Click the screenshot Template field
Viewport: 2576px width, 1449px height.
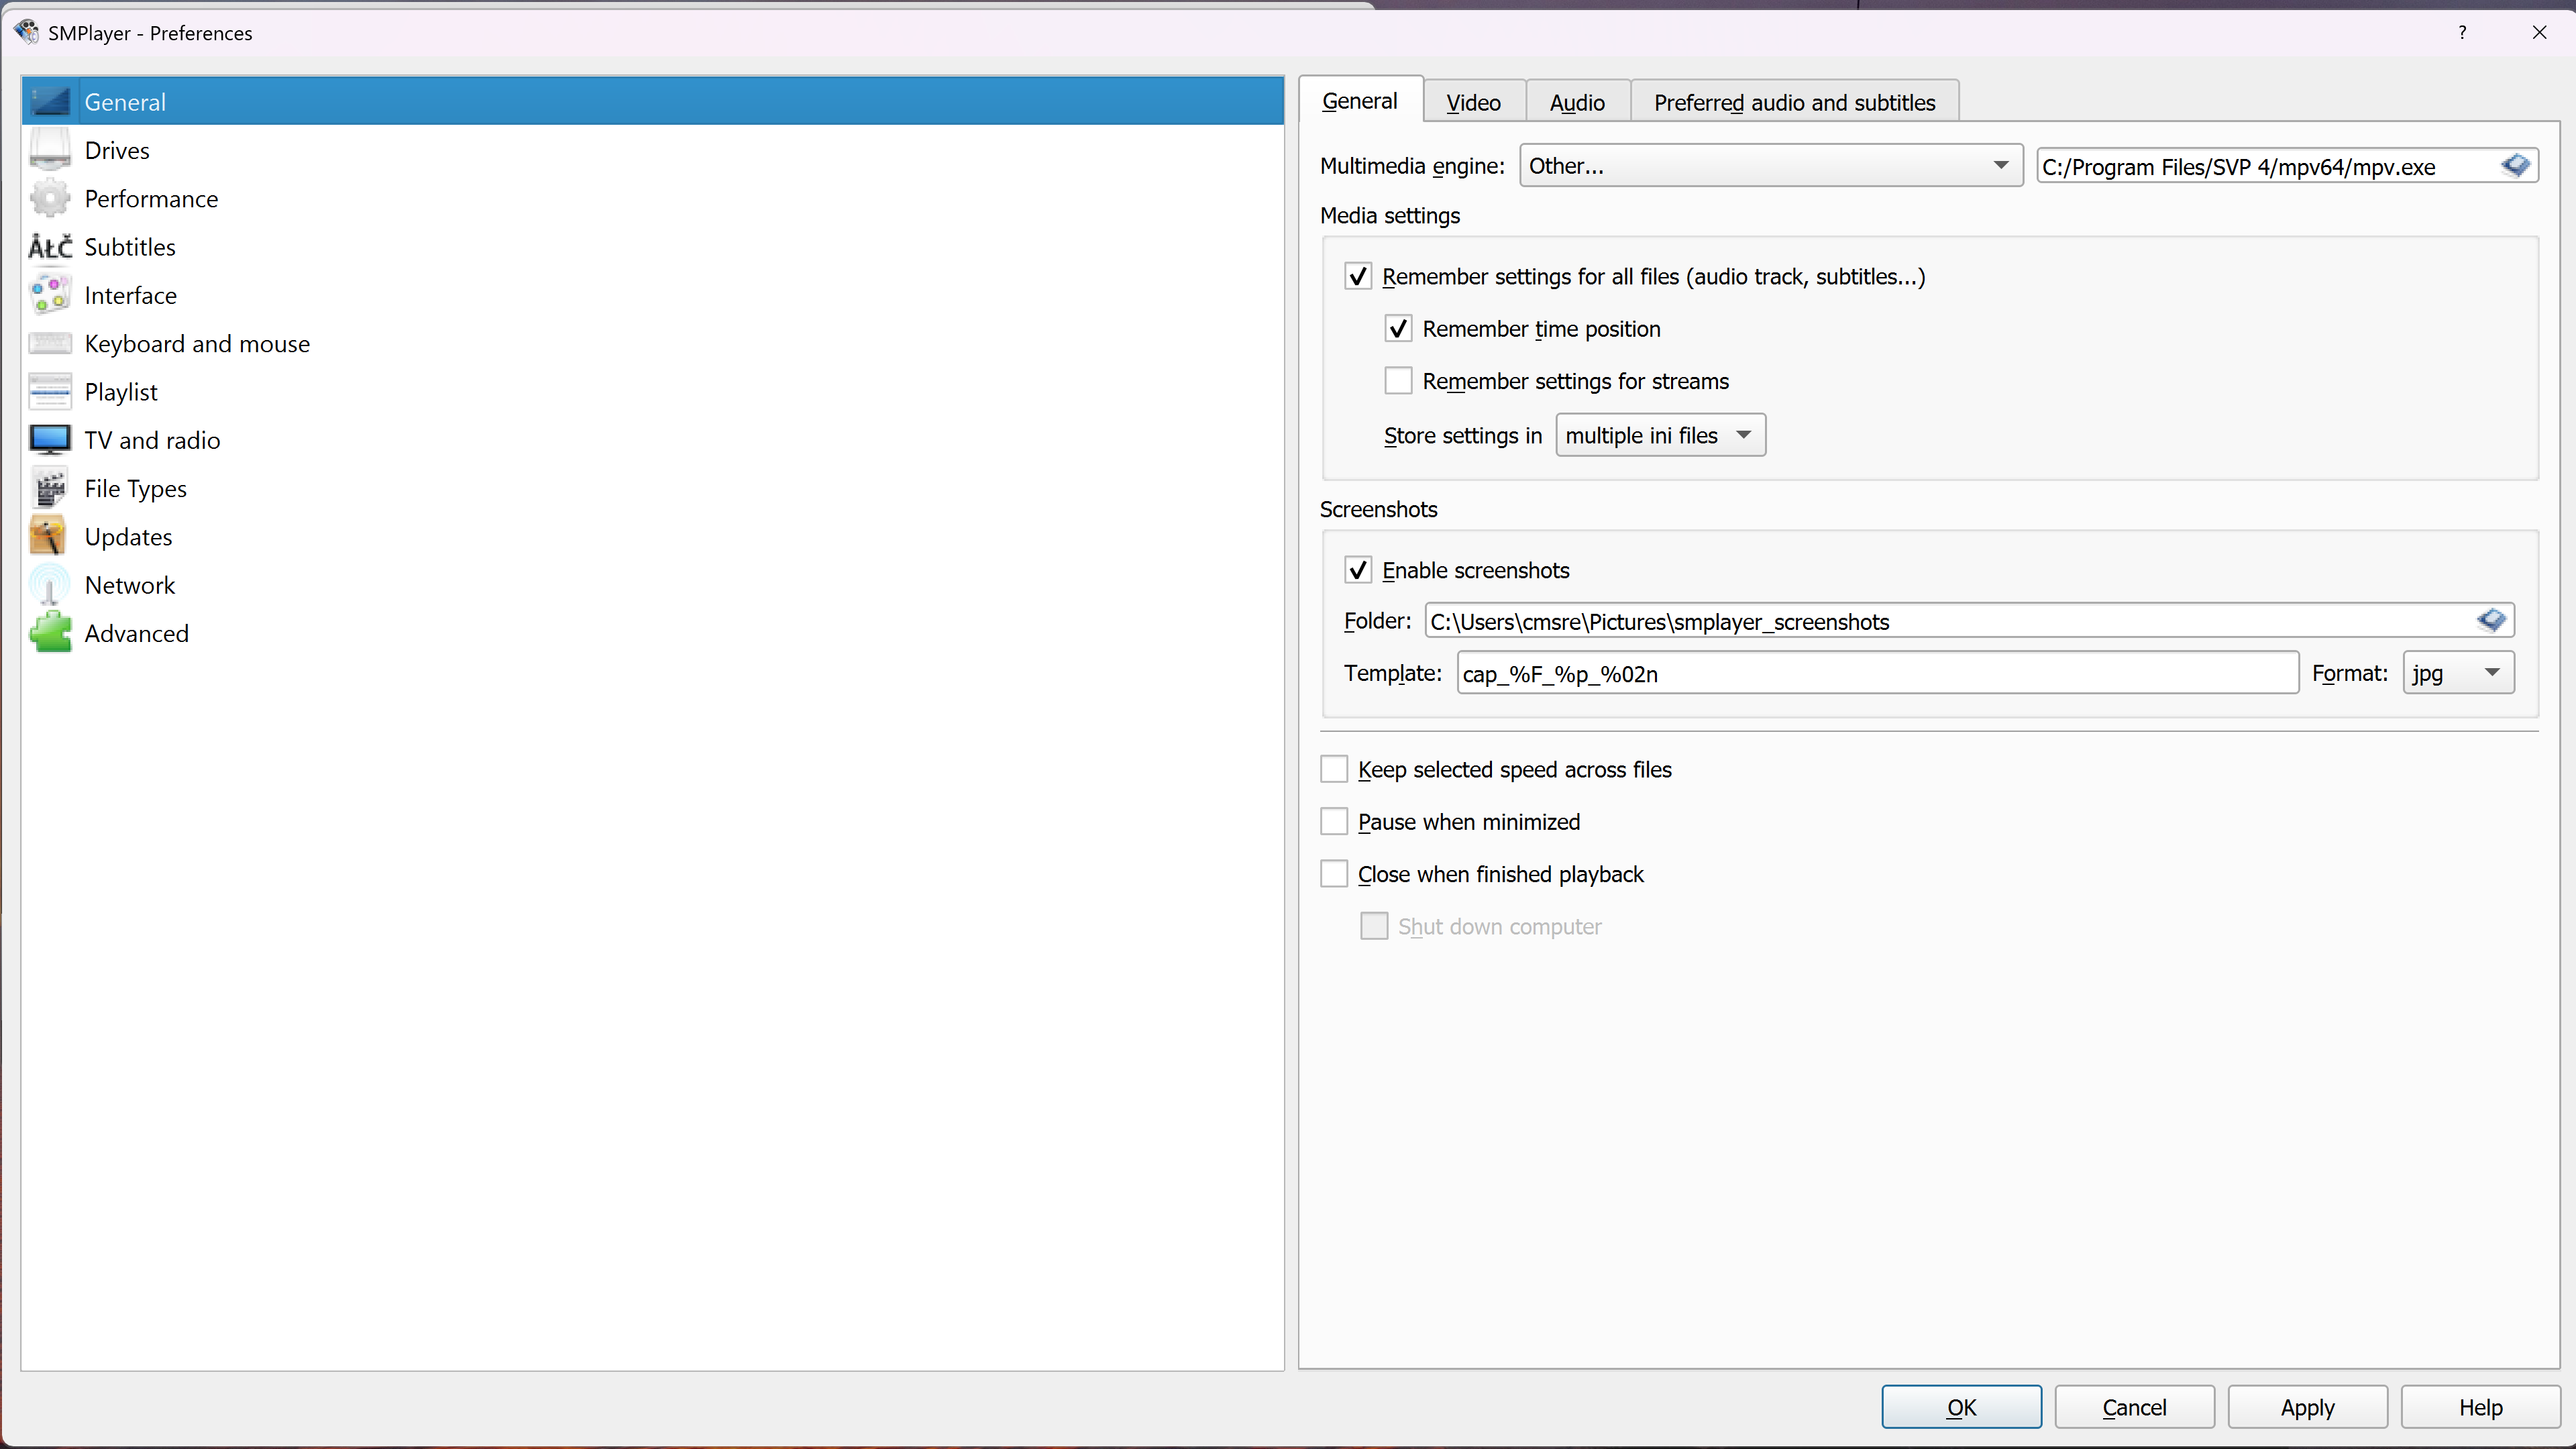click(1877, 673)
